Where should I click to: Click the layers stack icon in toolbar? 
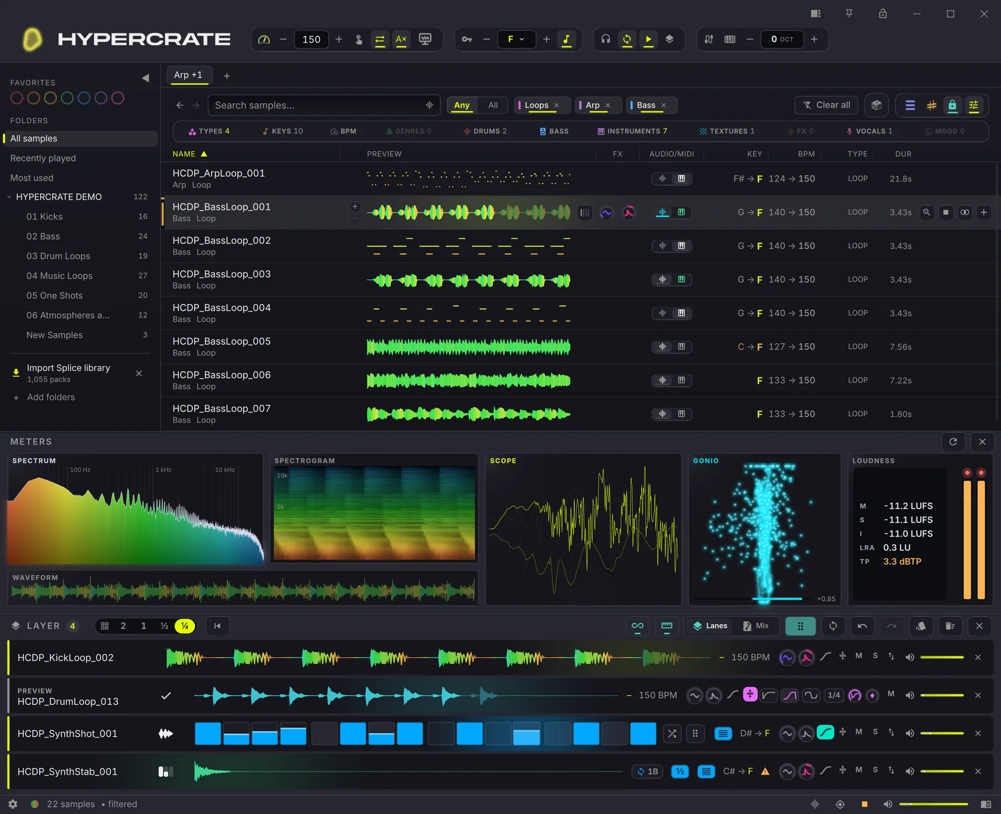coord(669,39)
